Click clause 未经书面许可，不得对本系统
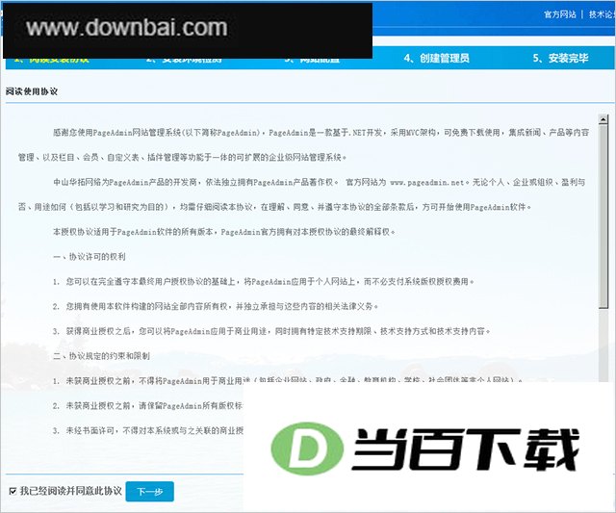This screenshot has height=513, width=616. [148, 430]
